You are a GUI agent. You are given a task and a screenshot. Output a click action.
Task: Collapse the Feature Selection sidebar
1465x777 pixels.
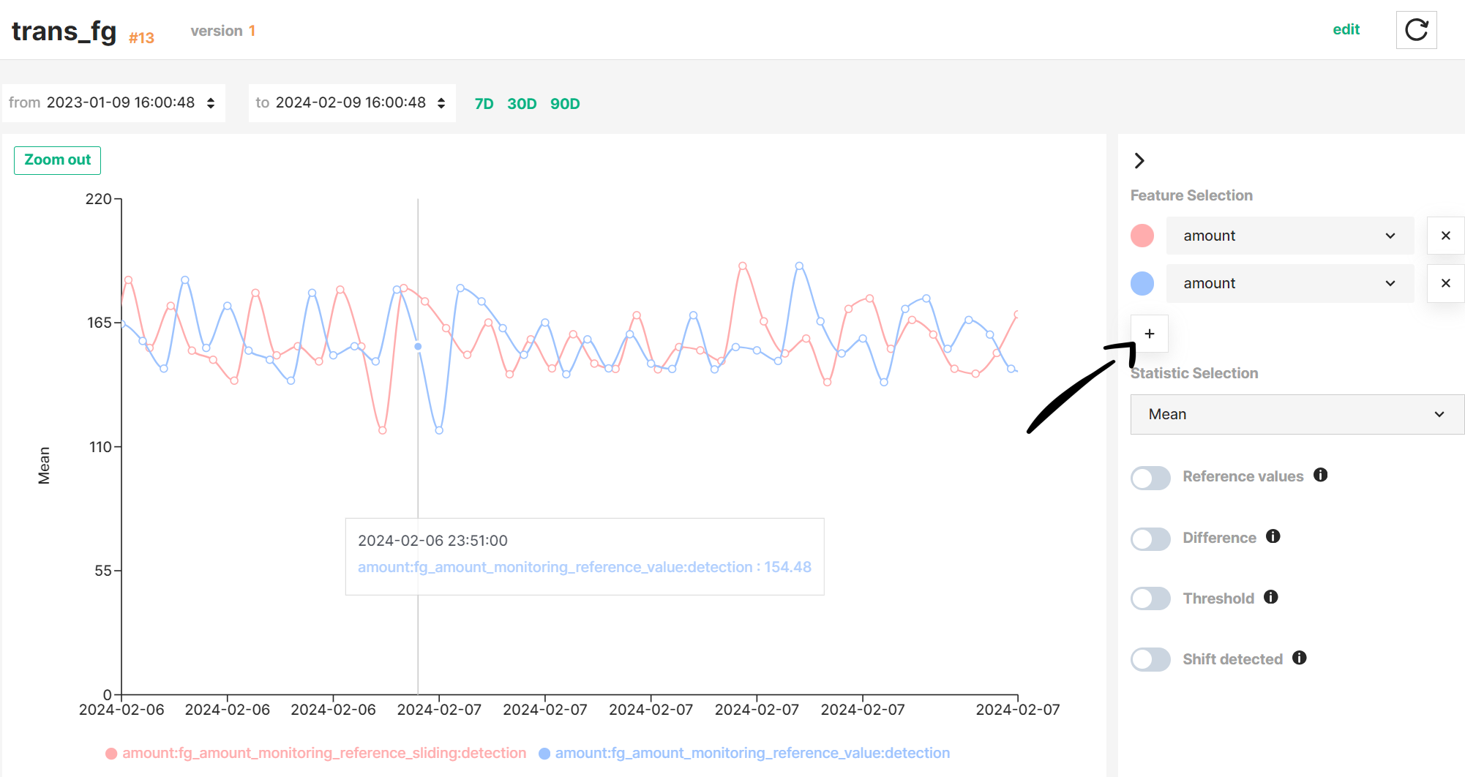(x=1139, y=159)
